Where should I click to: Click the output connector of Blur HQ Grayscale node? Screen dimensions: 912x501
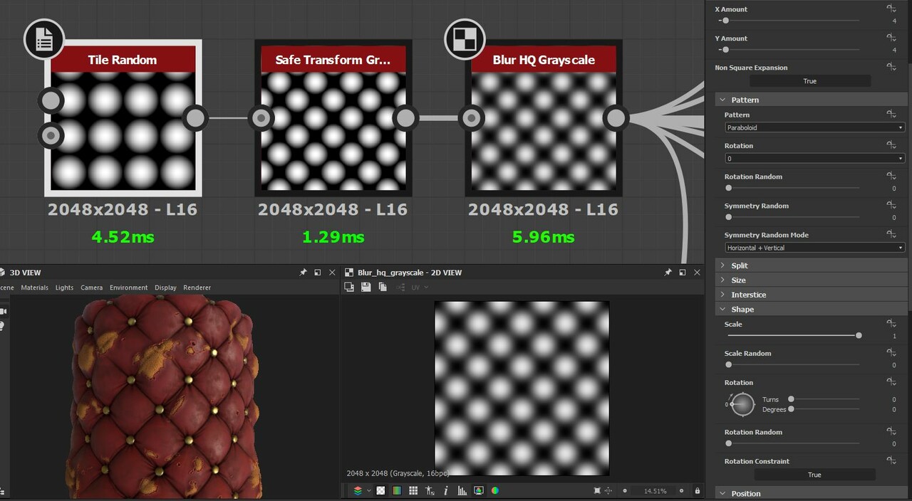[616, 118]
